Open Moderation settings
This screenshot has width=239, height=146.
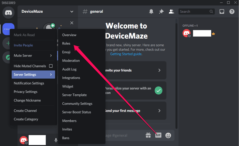click(82, 61)
